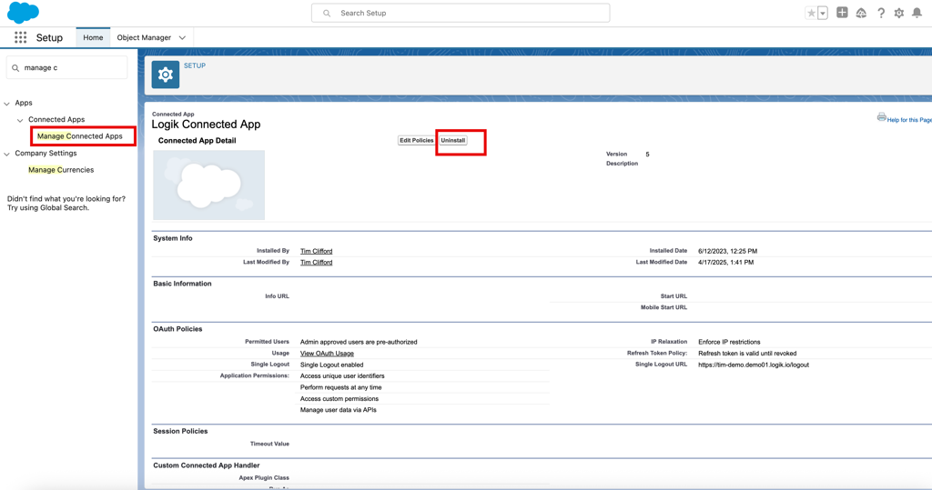Click 'Perform requests at any time' permission
The height and width of the screenshot is (490, 932).
coord(340,387)
